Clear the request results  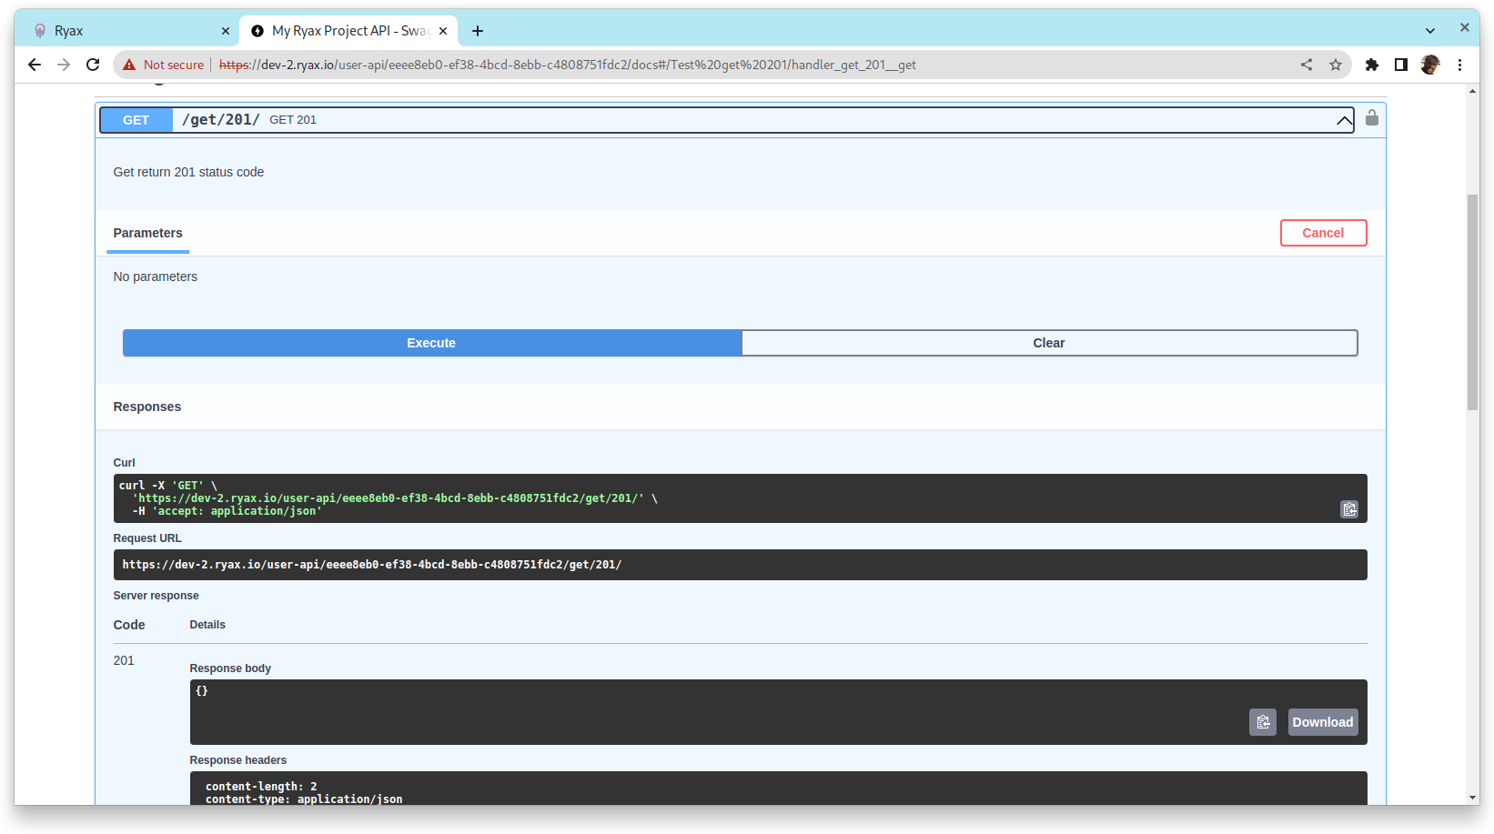(1048, 343)
